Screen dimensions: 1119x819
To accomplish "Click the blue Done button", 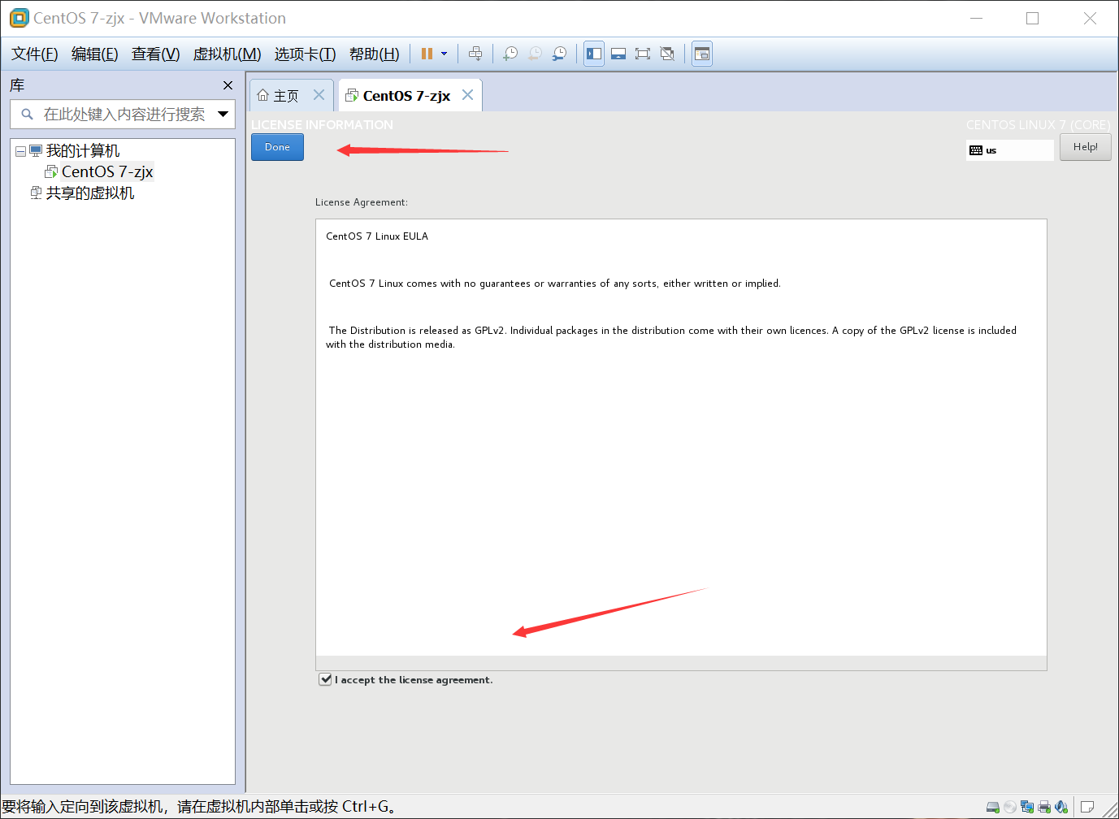I will [x=277, y=147].
